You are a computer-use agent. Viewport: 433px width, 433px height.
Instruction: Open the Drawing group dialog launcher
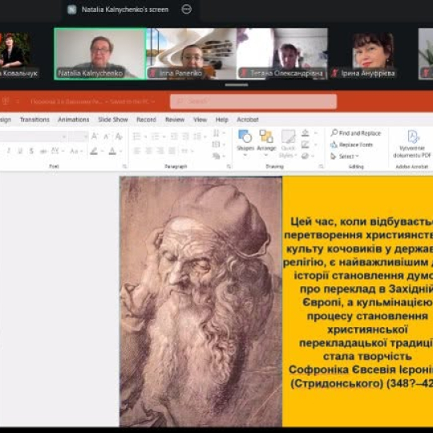click(x=322, y=166)
